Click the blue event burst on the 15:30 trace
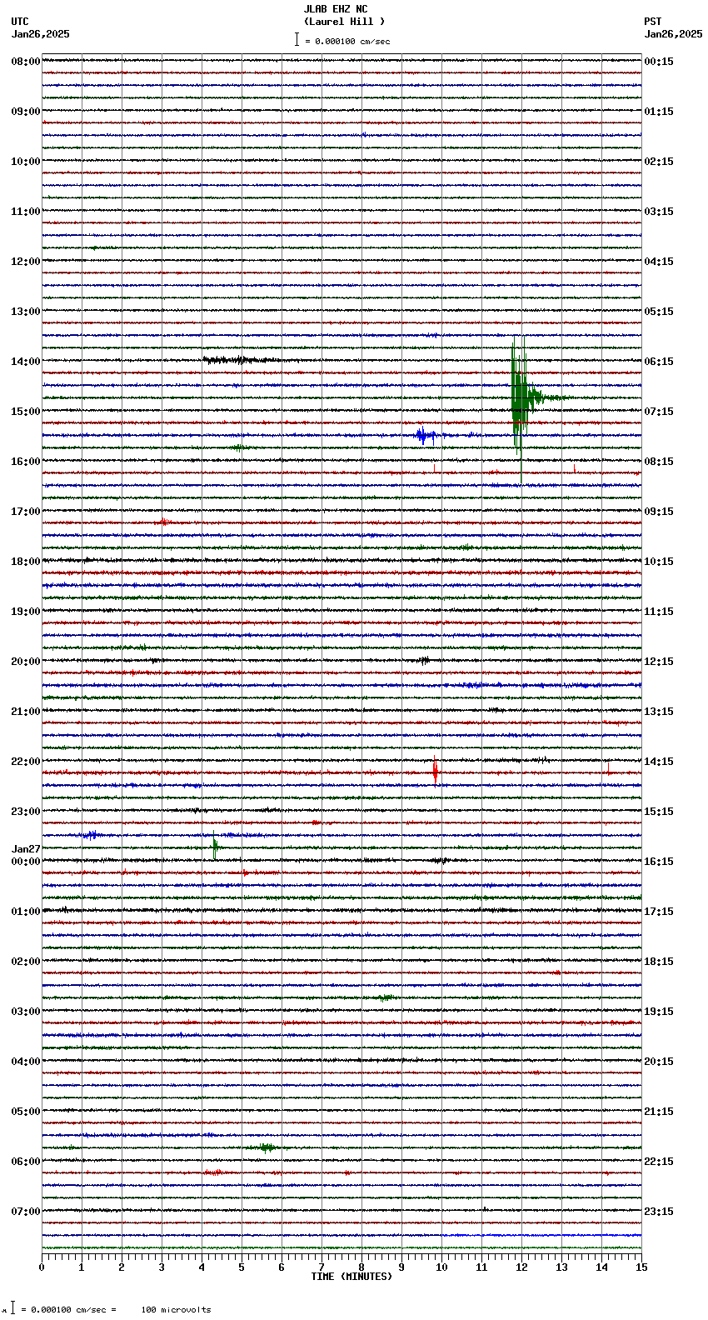Screen dimensions: 708x1320 point(424,435)
